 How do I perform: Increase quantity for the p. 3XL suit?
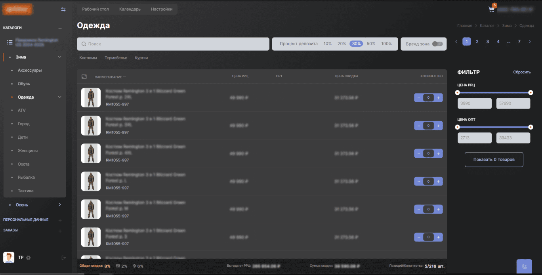438,126
